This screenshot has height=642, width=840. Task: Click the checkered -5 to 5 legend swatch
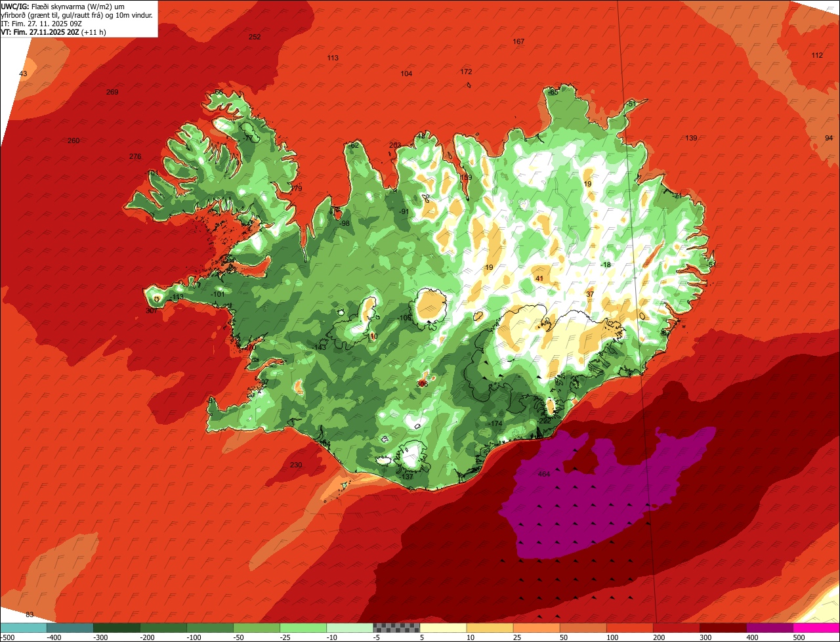(396, 628)
